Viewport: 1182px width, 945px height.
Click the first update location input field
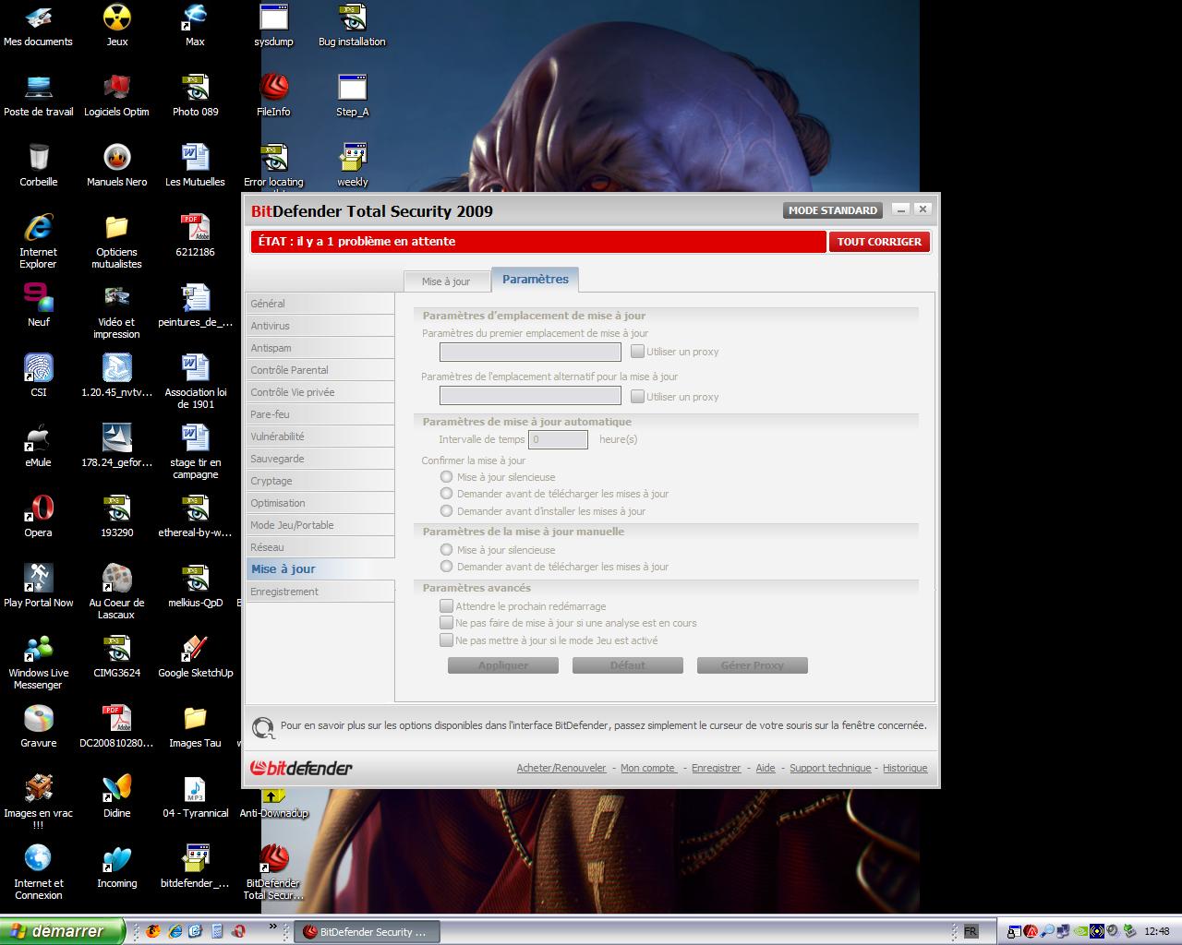pyautogui.click(x=530, y=352)
